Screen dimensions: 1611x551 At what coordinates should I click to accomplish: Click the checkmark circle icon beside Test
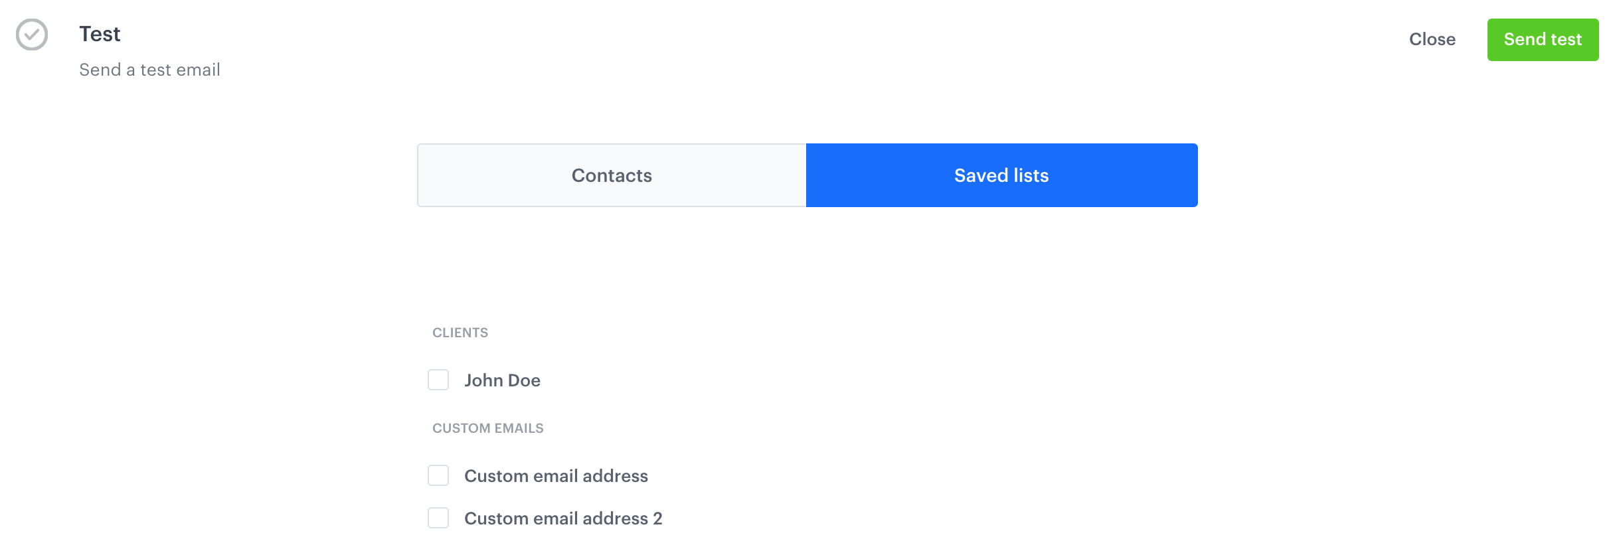point(31,35)
